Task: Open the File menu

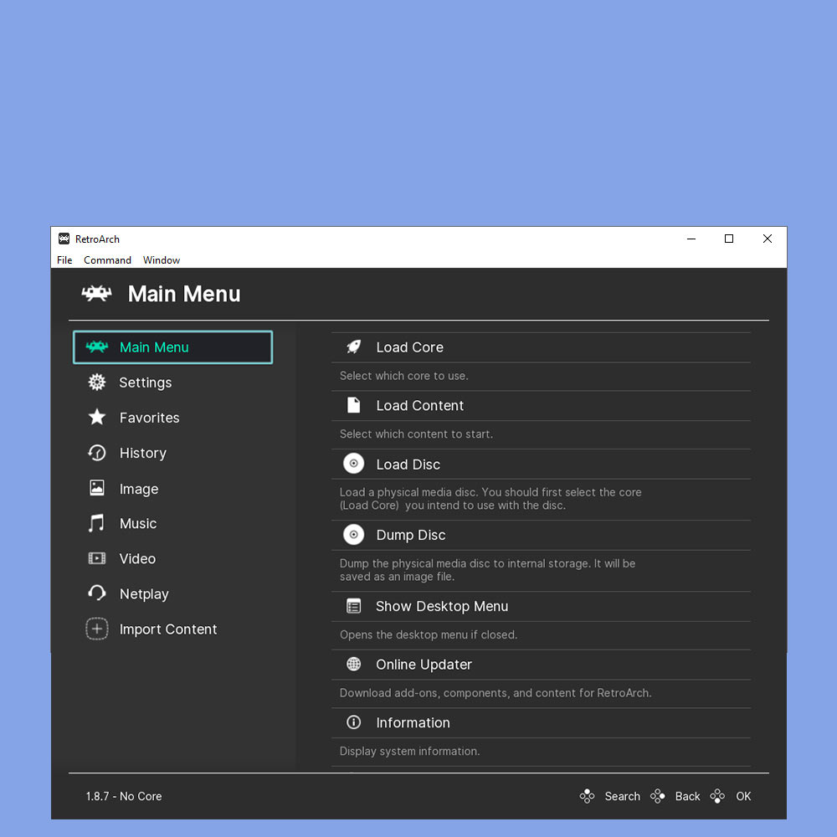Action: 64,260
